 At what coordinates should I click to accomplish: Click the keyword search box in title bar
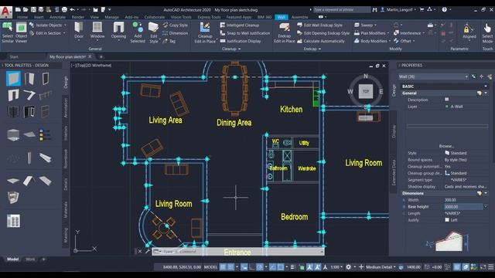(342, 10)
